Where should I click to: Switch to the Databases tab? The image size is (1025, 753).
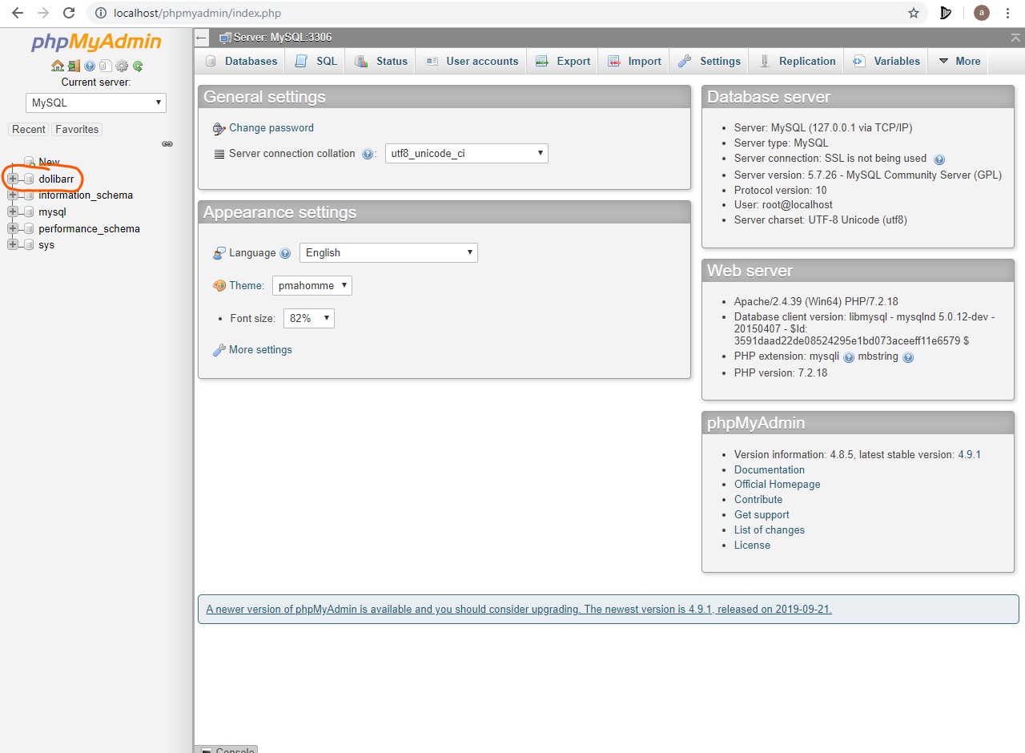click(x=241, y=61)
